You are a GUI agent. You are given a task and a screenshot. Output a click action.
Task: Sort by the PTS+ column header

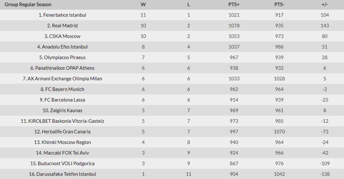234,4
